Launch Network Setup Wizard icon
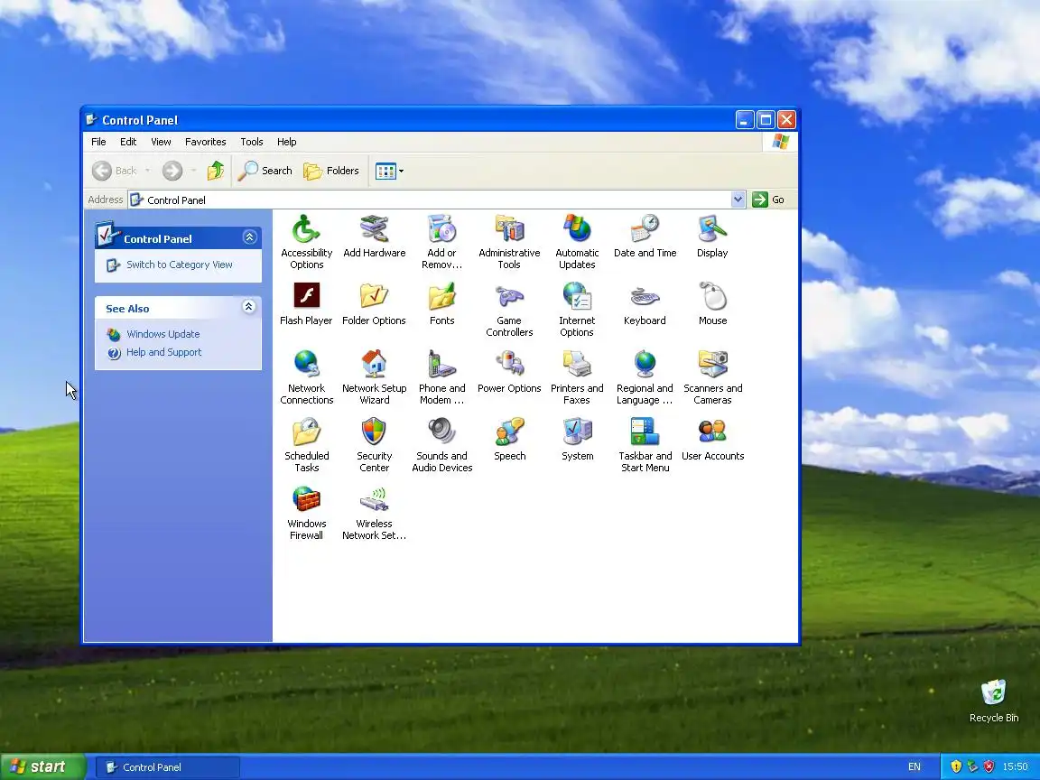This screenshot has width=1040, height=780. 374,376
